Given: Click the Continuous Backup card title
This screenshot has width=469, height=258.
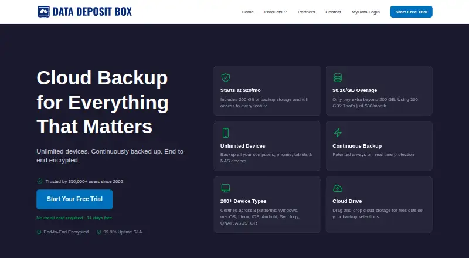Looking at the screenshot, I should pos(357,146).
